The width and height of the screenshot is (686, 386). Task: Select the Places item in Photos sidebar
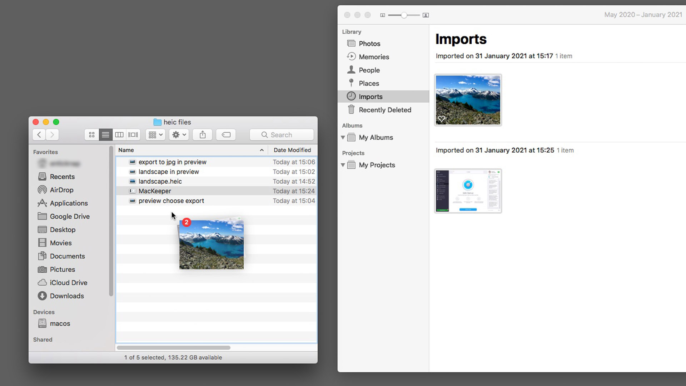369,83
